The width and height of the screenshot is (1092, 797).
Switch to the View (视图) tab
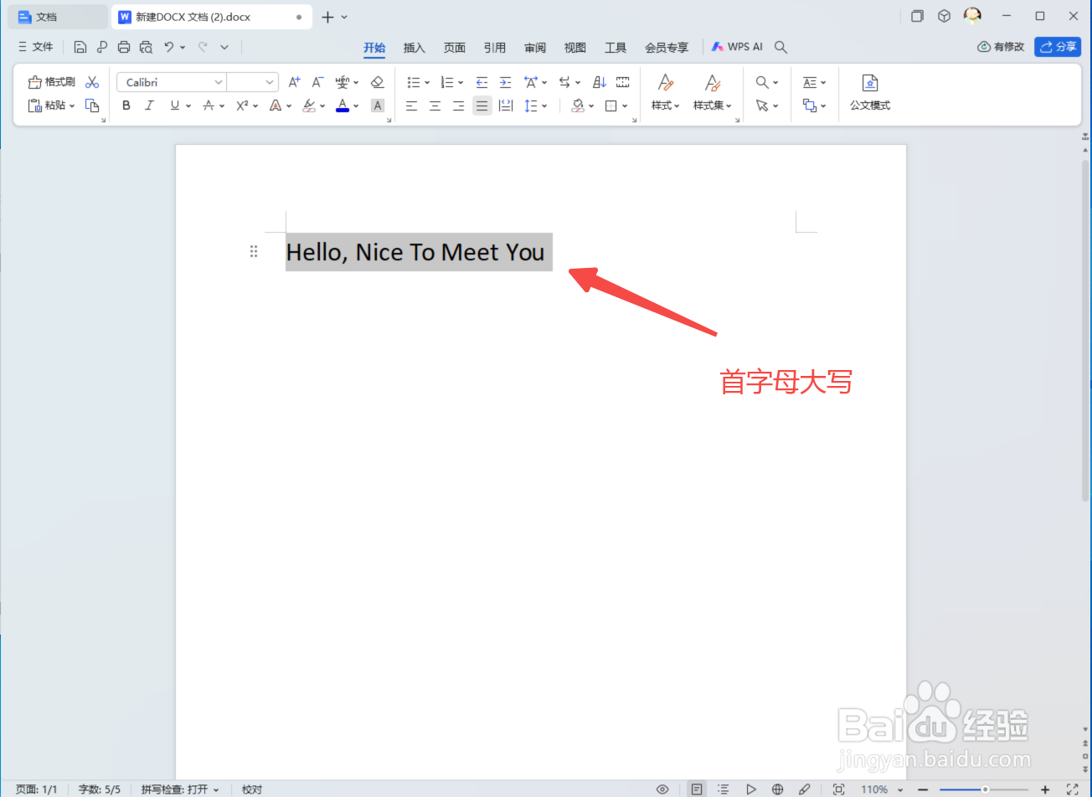pos(575,48)
